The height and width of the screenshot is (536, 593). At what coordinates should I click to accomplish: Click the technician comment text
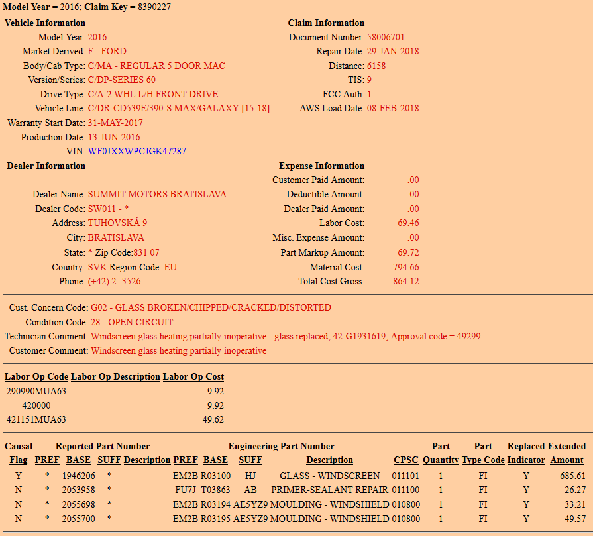tap(286, 336)
